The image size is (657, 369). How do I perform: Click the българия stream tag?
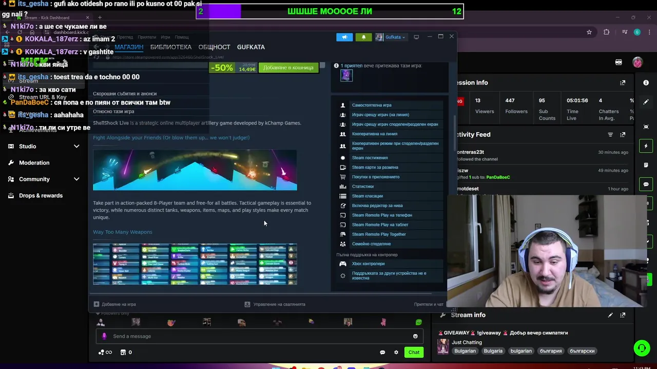[551, 351]
